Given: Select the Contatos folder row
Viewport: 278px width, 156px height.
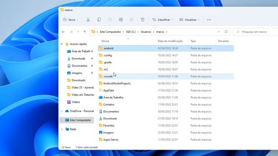Looking at the screenshot, I should 166,104.
